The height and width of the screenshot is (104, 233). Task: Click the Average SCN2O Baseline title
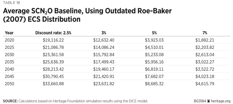pos(87,15)
